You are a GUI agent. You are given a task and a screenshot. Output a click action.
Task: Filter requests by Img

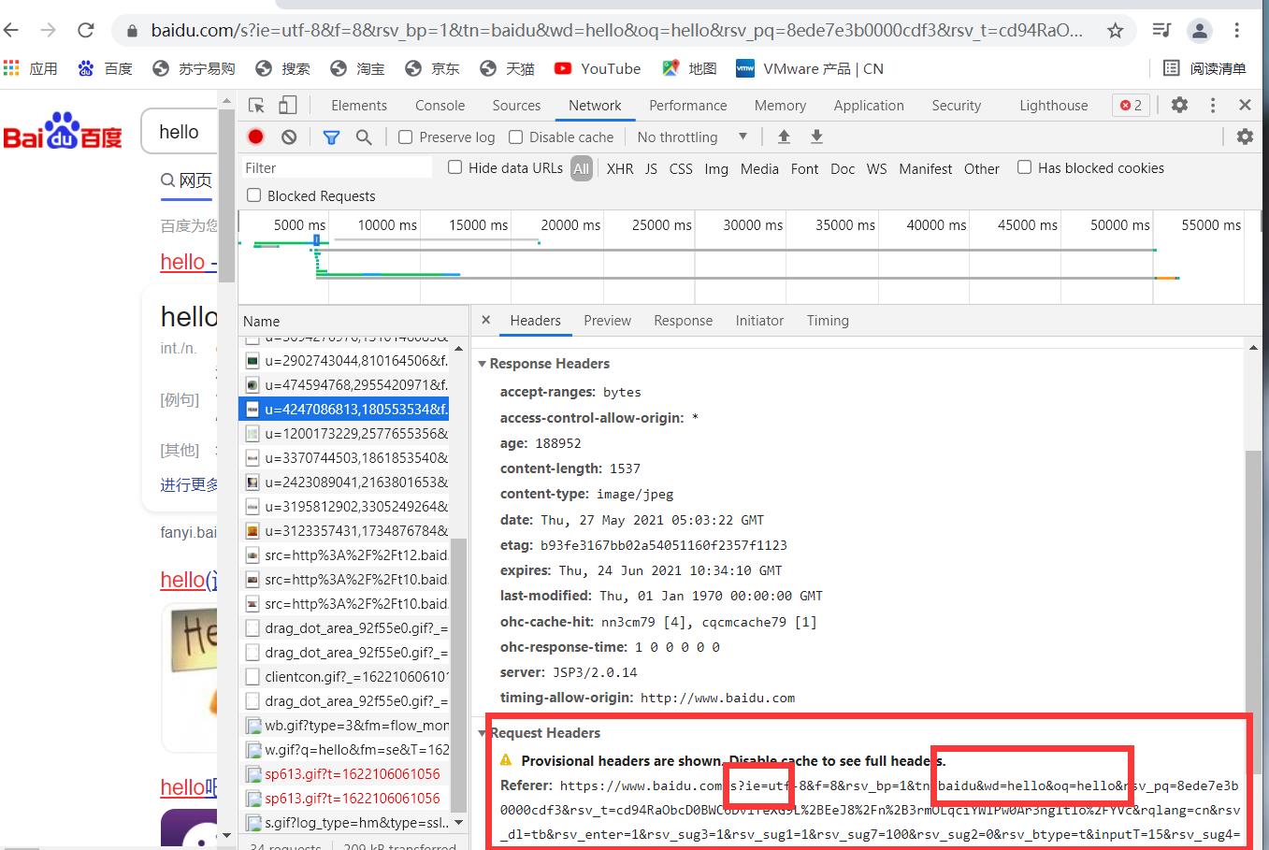pyautogui.click(x=716, y=168)
